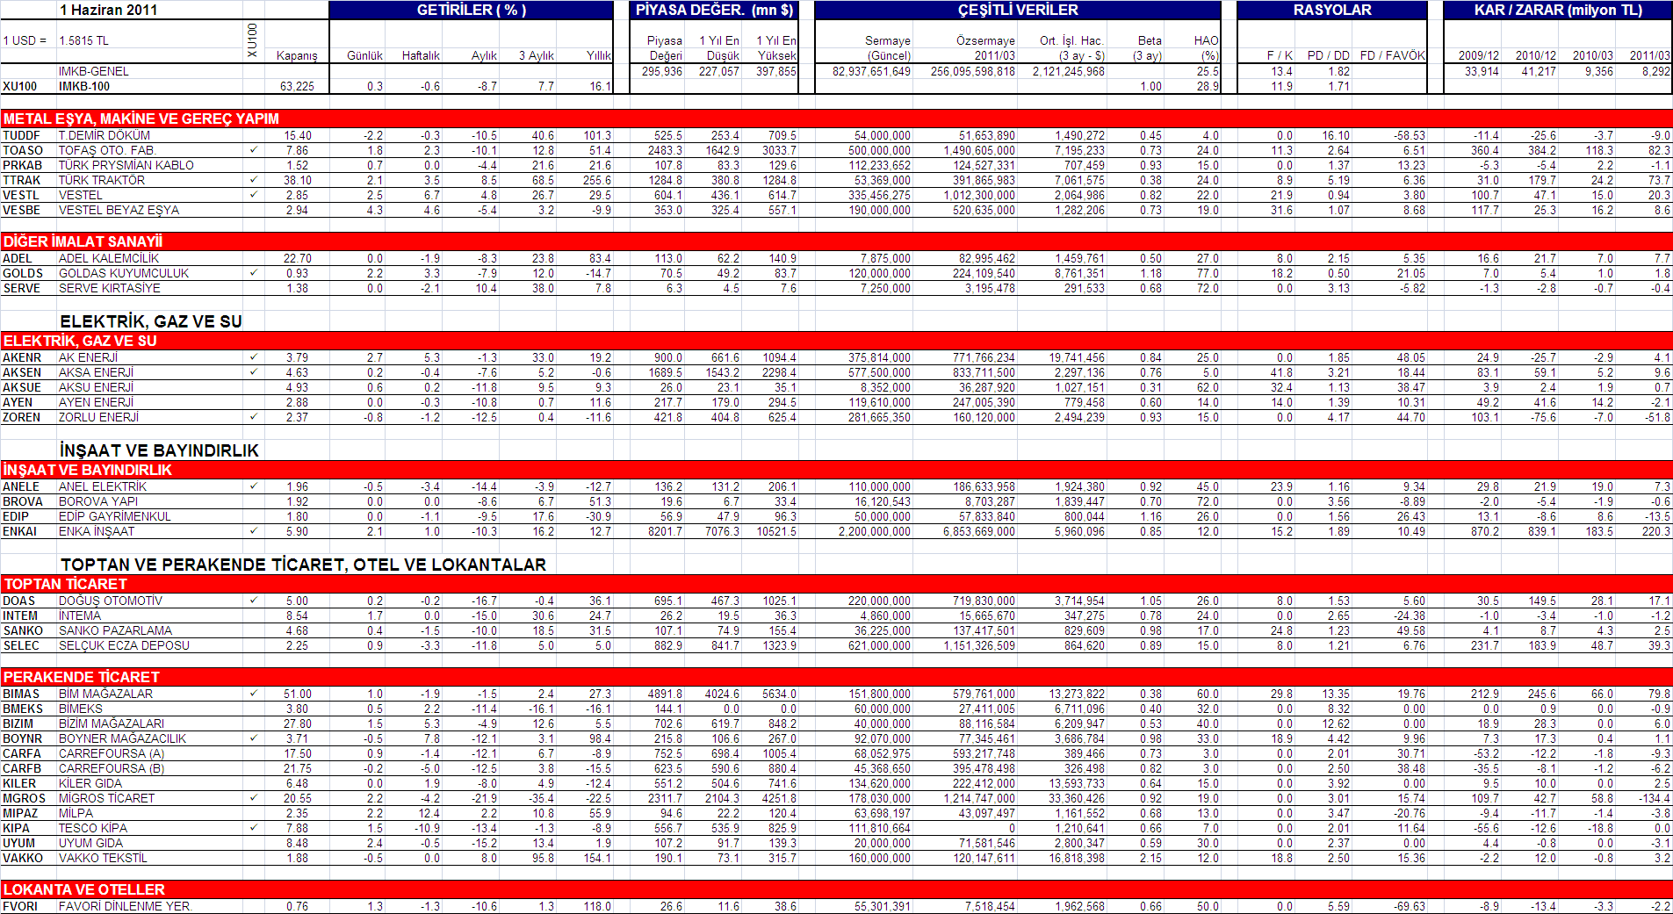1673x914 pixels.
Task: Click the CARREFOURSA (B) company cell
Action: click(x=112, y=768)
